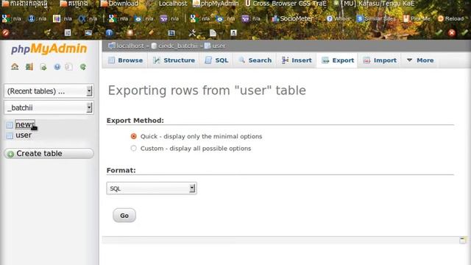The image size is (471, 265).
Task: Click wrench and screwdriver tools icon
Action: 192,32
